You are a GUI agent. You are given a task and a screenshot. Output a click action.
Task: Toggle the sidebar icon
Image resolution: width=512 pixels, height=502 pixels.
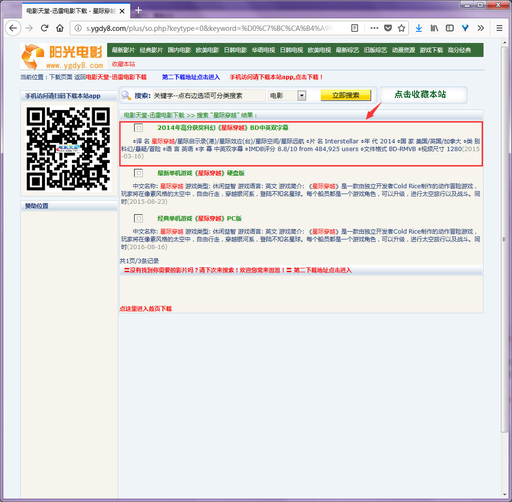450,28
